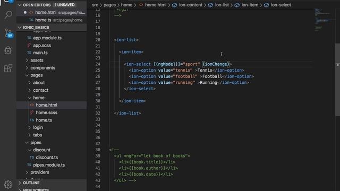The image size is (340, 191).
Task: Open the Search view in activity bar
Action: click(8, 15)
